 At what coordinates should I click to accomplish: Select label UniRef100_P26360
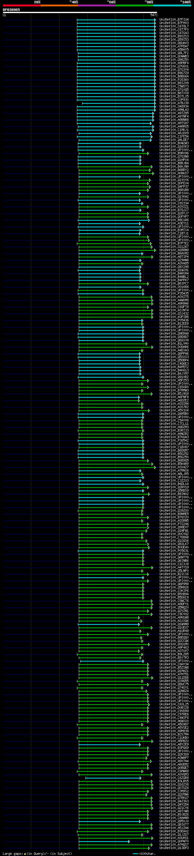[174, 80]
